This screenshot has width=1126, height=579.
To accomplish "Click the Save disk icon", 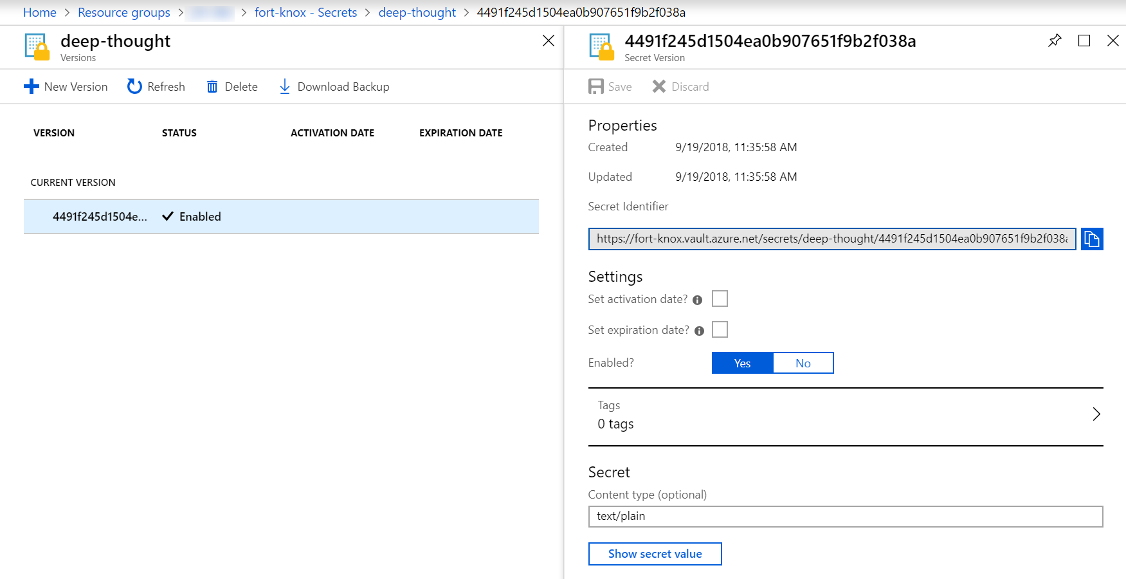I will pyautogui.click(x=596, y=86).
